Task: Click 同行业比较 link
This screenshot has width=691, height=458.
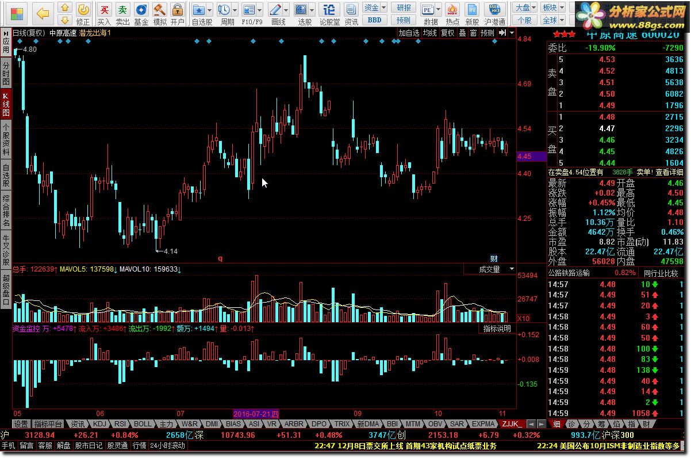Action: pyautogui.click(x=661, y=273)
